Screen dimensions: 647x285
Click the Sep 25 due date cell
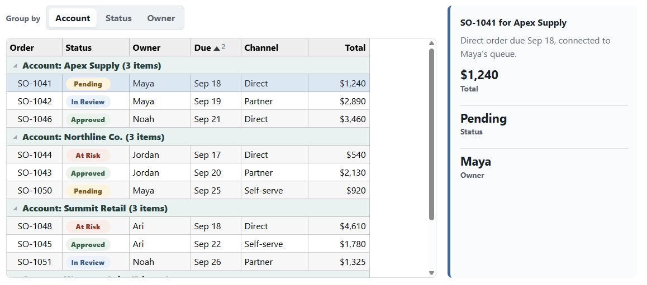click(216, 191)
